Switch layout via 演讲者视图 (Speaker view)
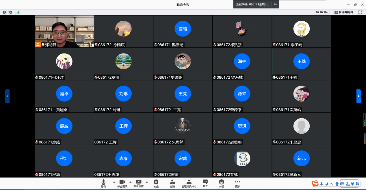366x190 pixels. pyautogui.click(x=343, y=12)
